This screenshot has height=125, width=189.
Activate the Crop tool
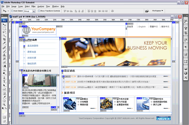(x=4, y=40)
